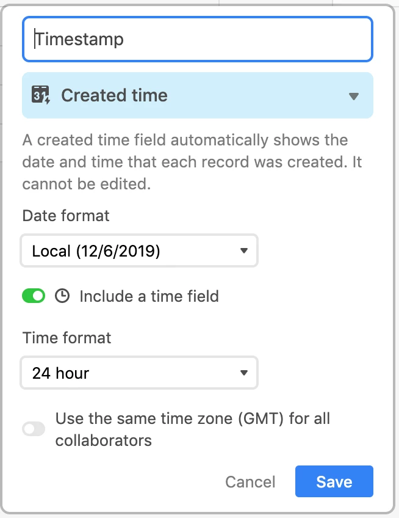This screenshot has width=399, height=518.
Task: Click the arrow icon in the Time format box
Action: tap(244, 373)
